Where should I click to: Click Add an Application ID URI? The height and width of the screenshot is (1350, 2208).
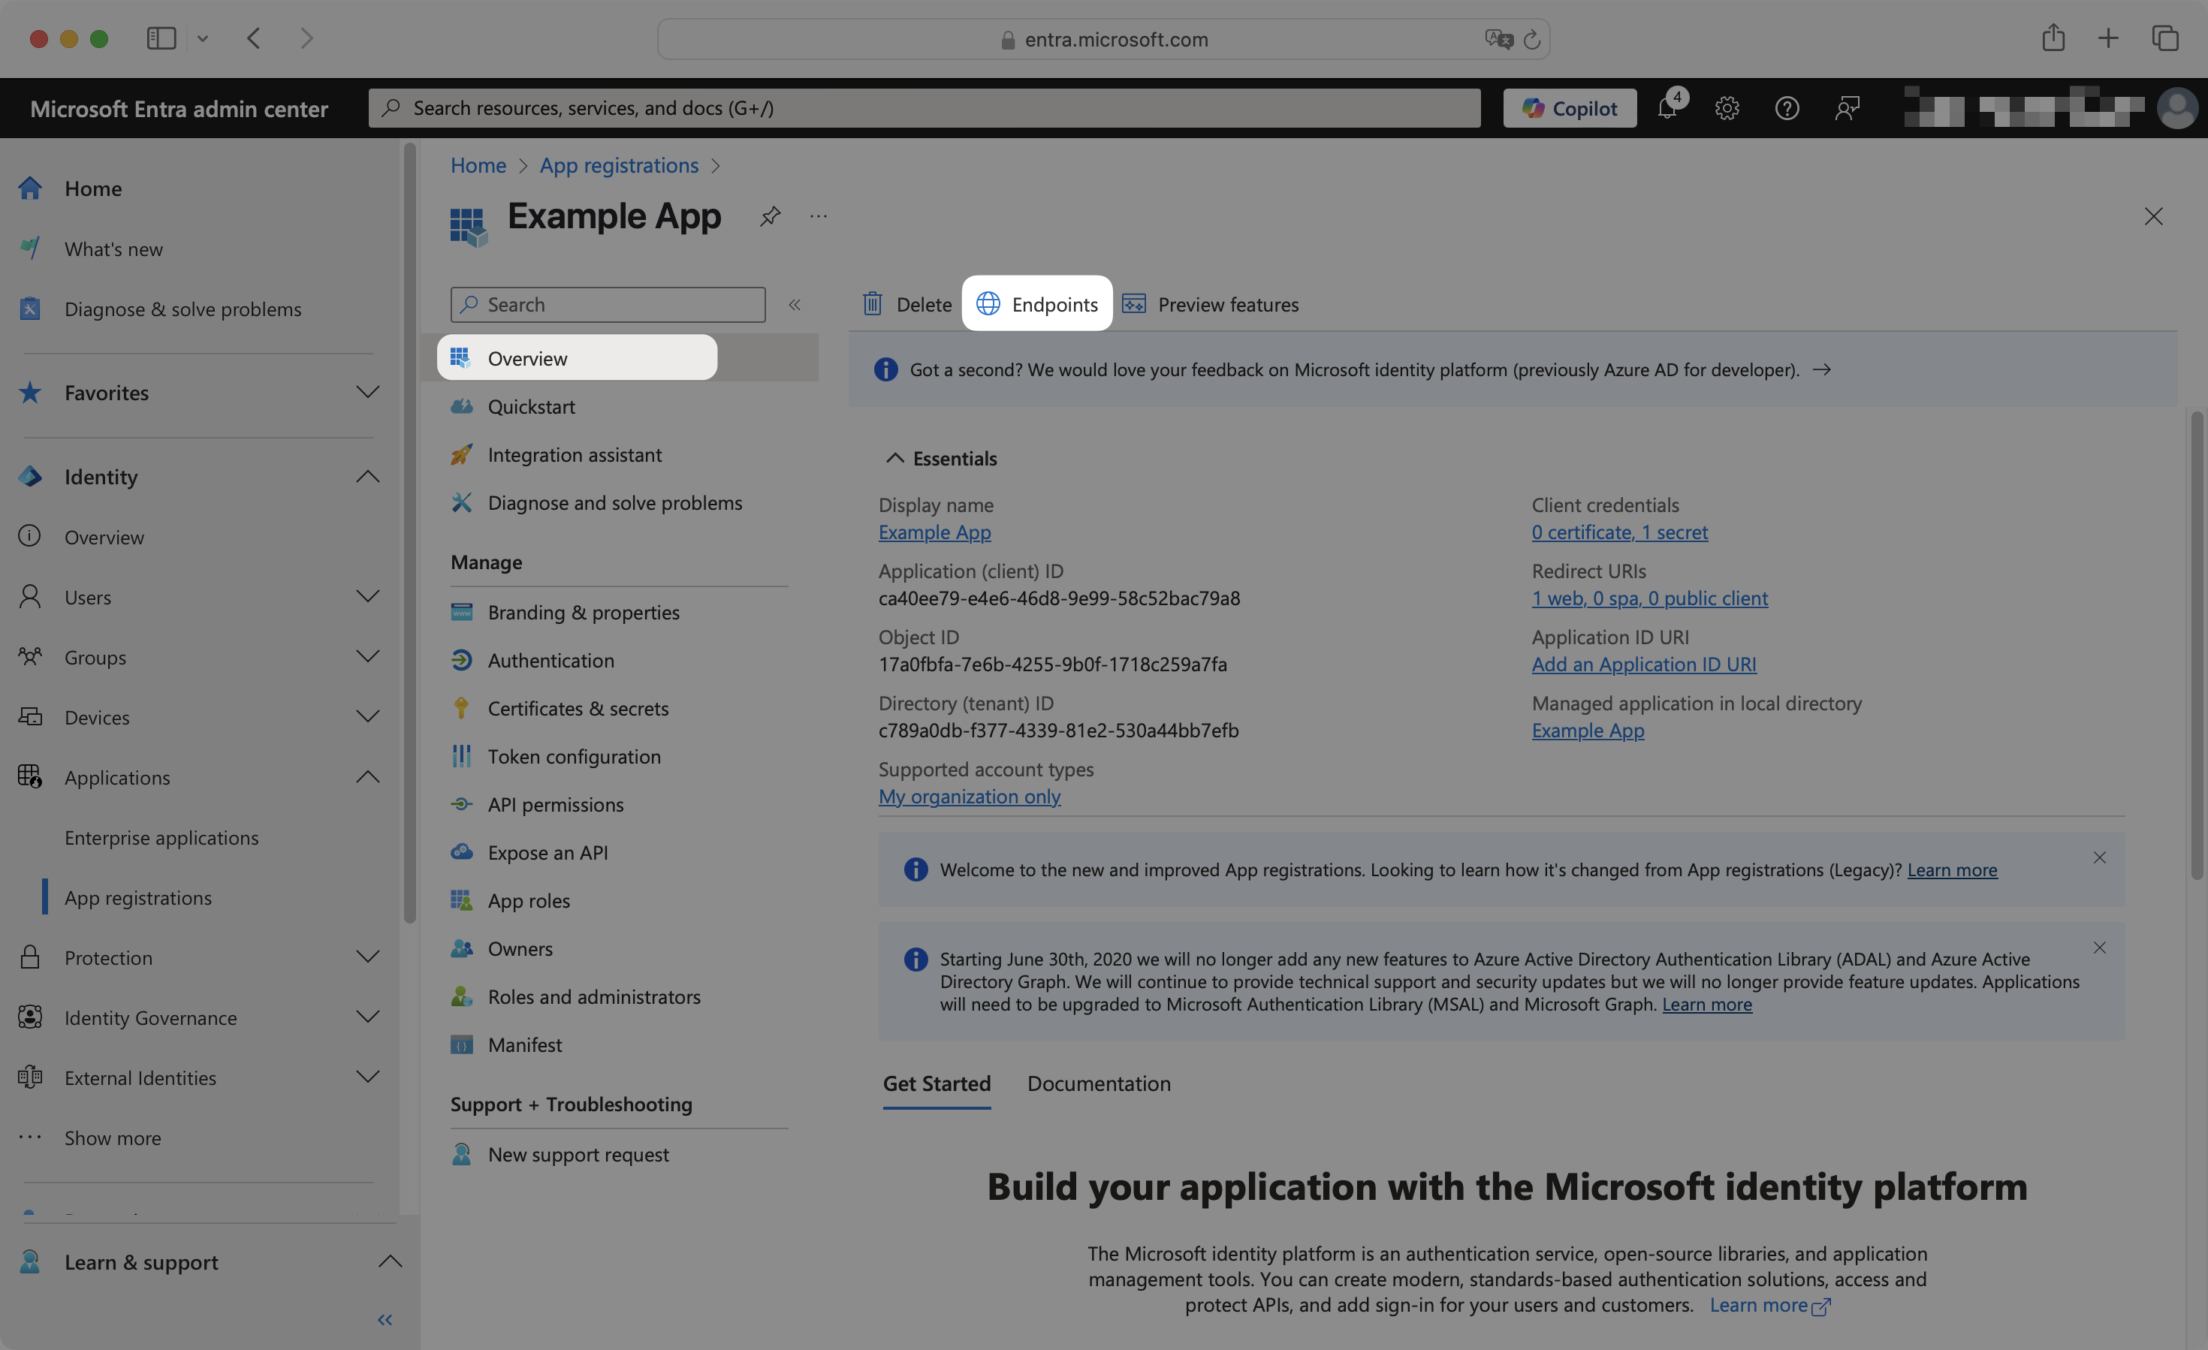pyautogui.click(x=1642, y=664)
